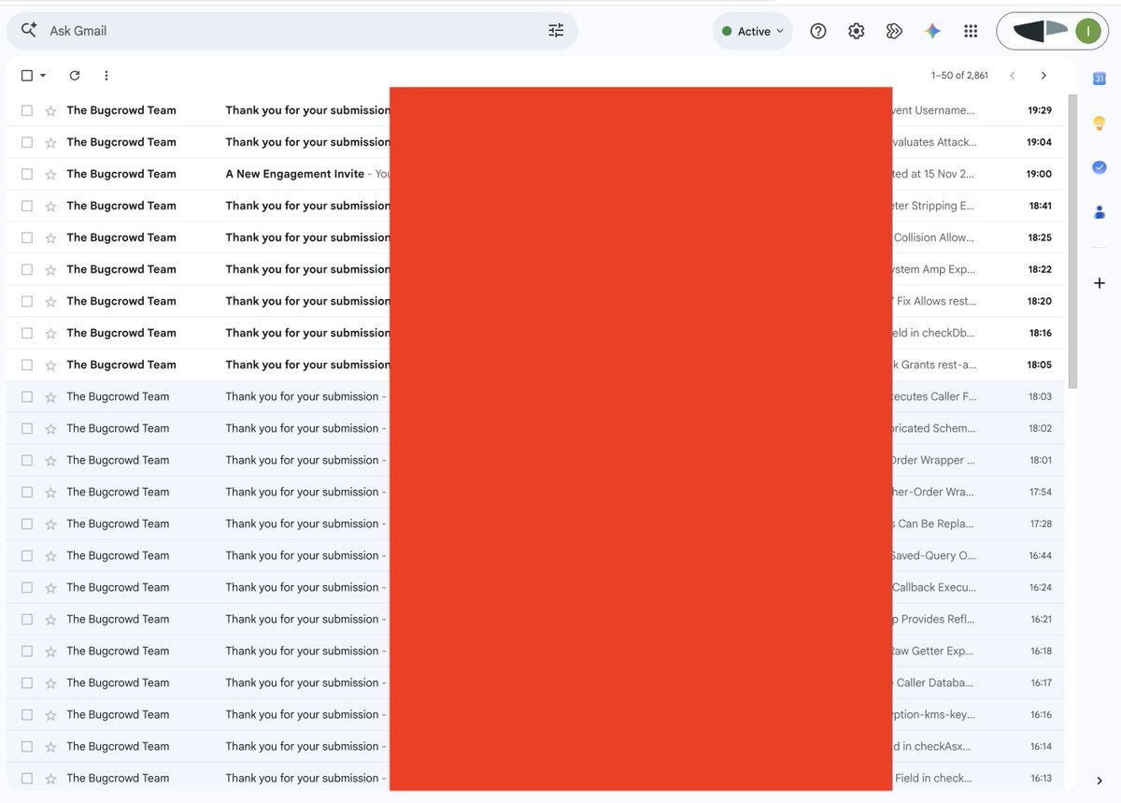
Task: Open Google Tasks side panel icon
Action: tap(1100, 167)
